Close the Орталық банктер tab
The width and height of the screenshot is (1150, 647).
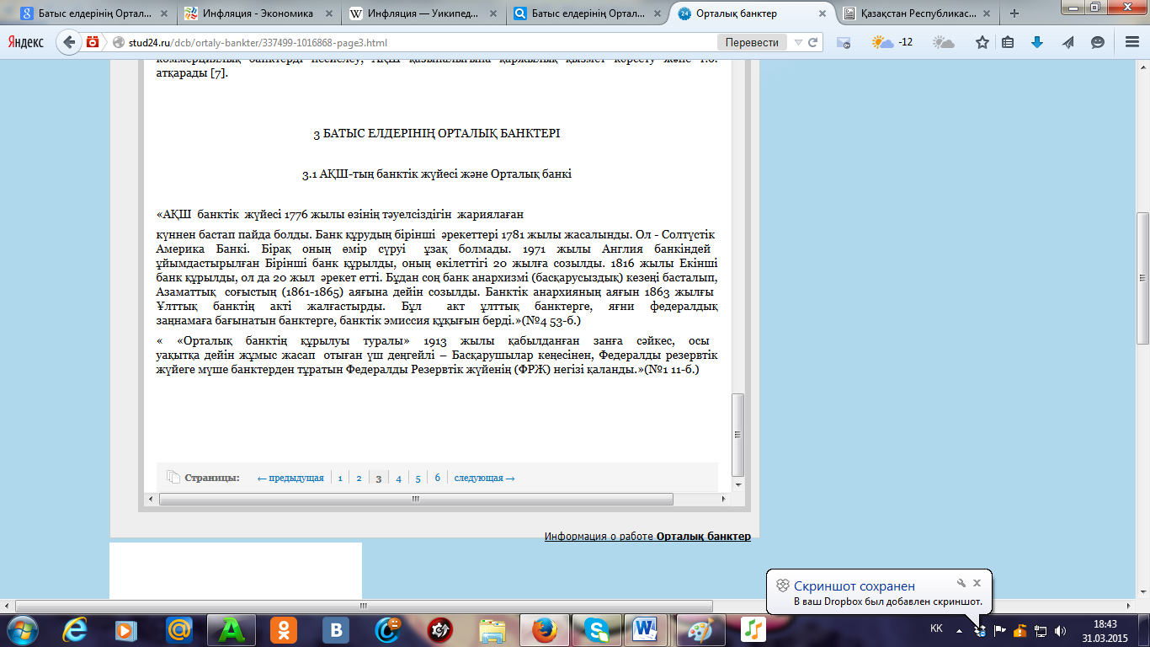pos(823,13)
